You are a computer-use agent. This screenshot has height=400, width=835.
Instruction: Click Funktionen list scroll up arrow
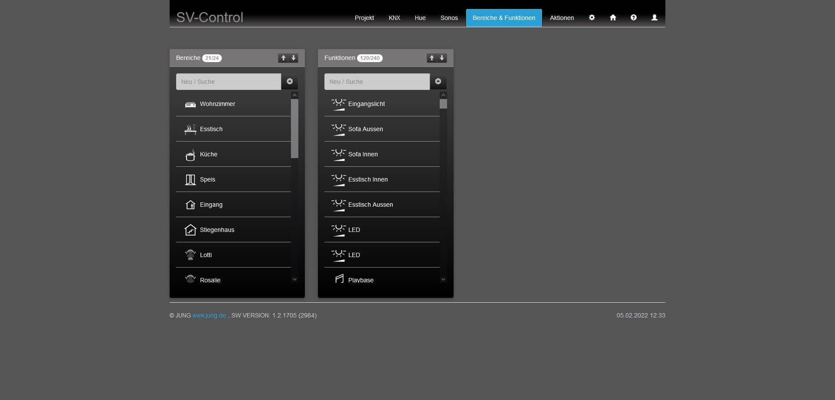(x=443, y=95)
